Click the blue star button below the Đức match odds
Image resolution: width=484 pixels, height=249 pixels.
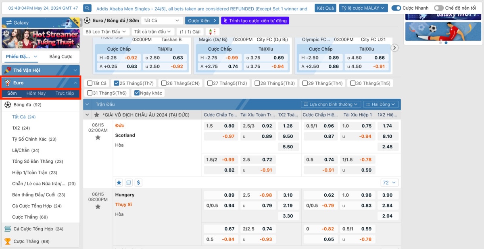point(119,183)
